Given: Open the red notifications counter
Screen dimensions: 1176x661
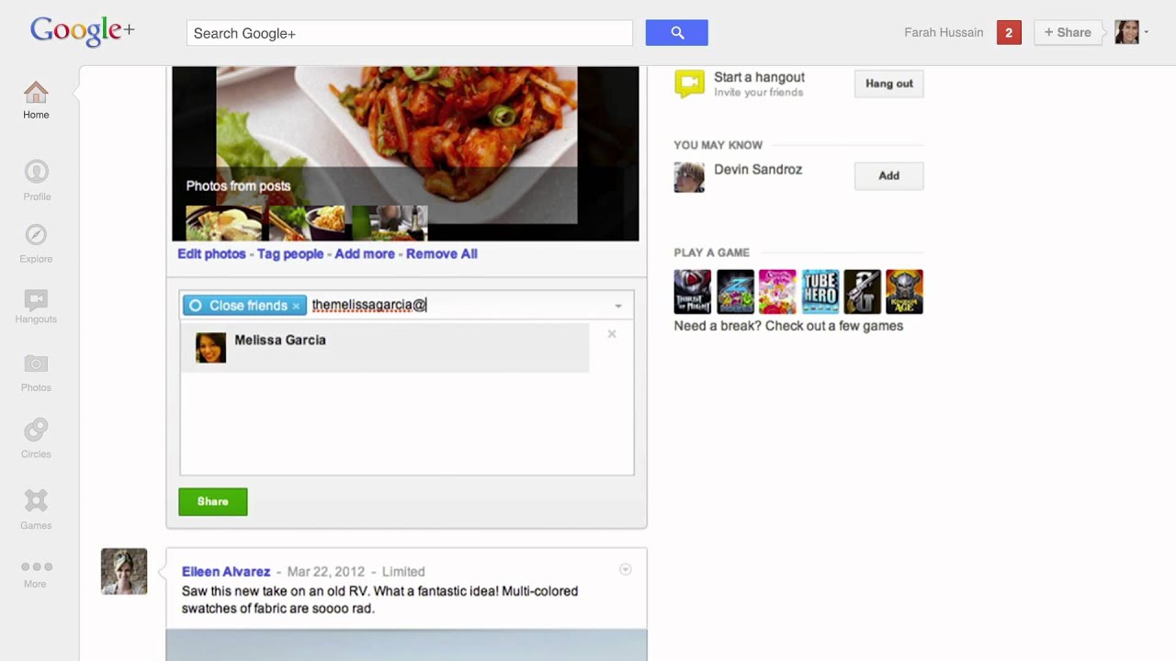Looking at the screenshot, I should pos(1009,33).
